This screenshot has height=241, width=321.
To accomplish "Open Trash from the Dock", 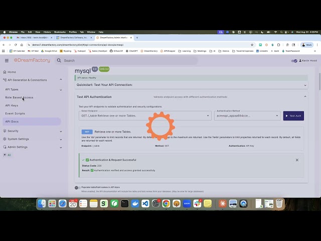I will [279, 203].
